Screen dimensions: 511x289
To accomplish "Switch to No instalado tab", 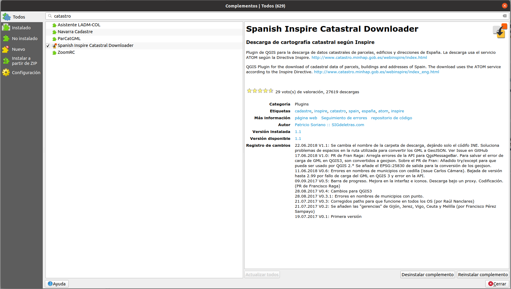I will pos(22,38).
